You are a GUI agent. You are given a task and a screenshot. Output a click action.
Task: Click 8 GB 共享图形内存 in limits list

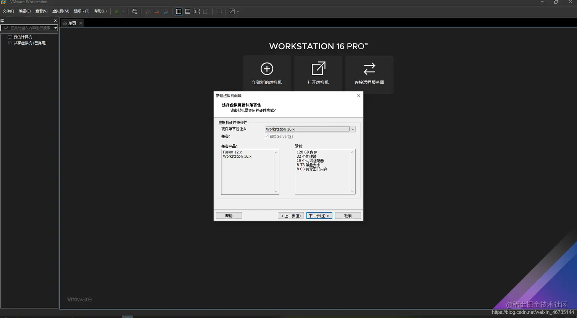pyautogui.click(x=312, y=169)
